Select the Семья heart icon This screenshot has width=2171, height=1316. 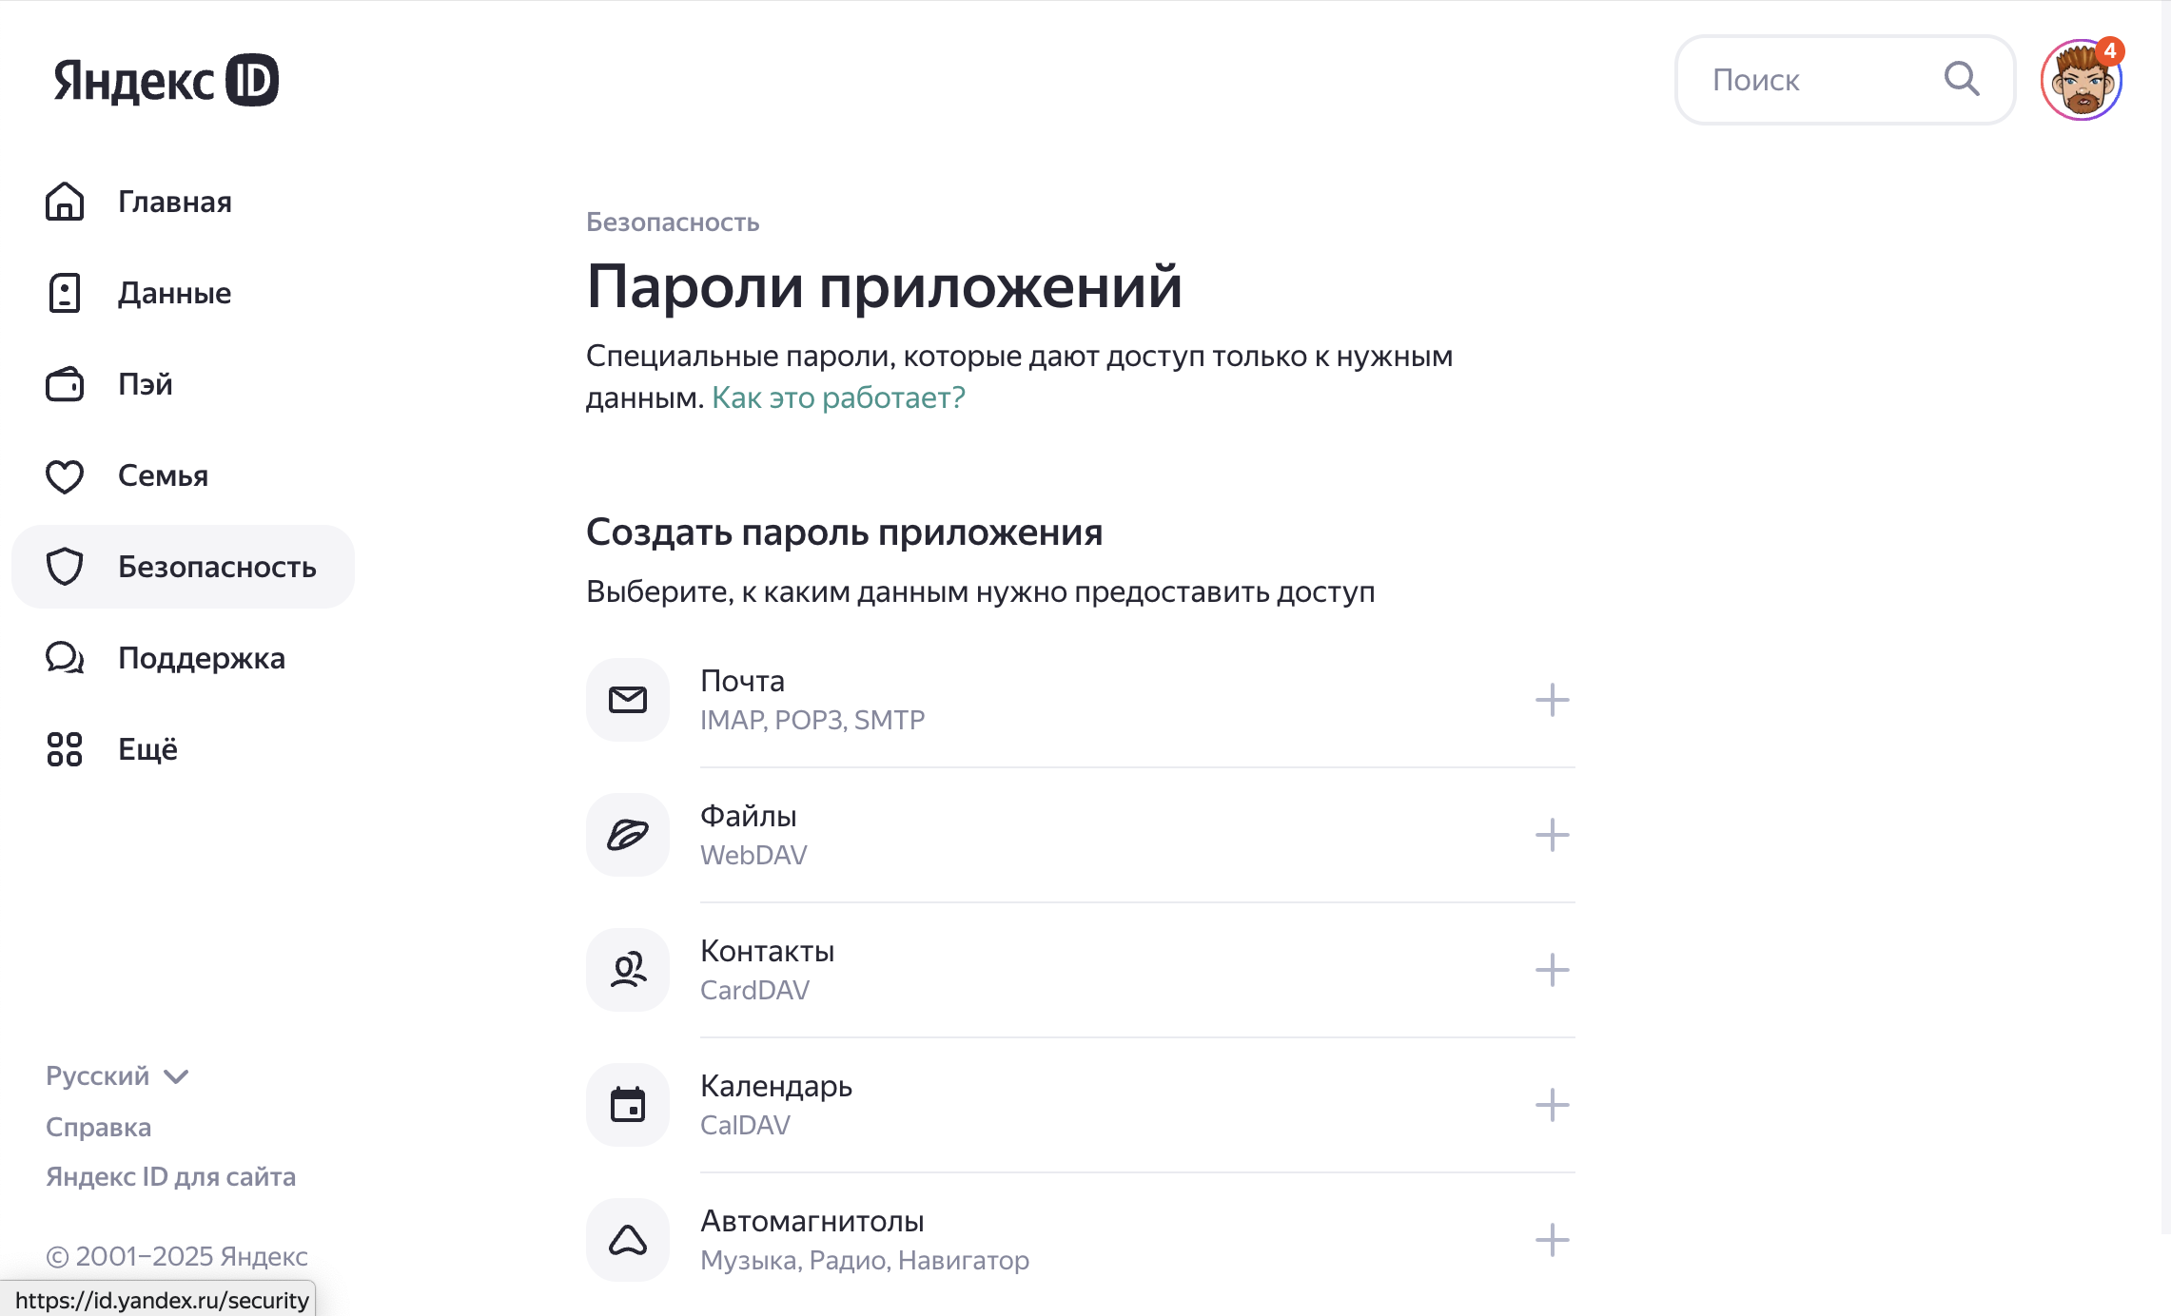click(x=64, y=475)
